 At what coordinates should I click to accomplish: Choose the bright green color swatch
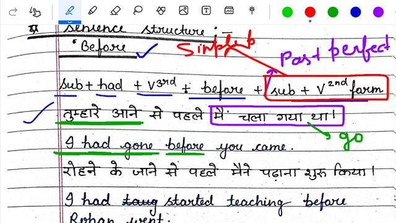[x=287, y=12]
